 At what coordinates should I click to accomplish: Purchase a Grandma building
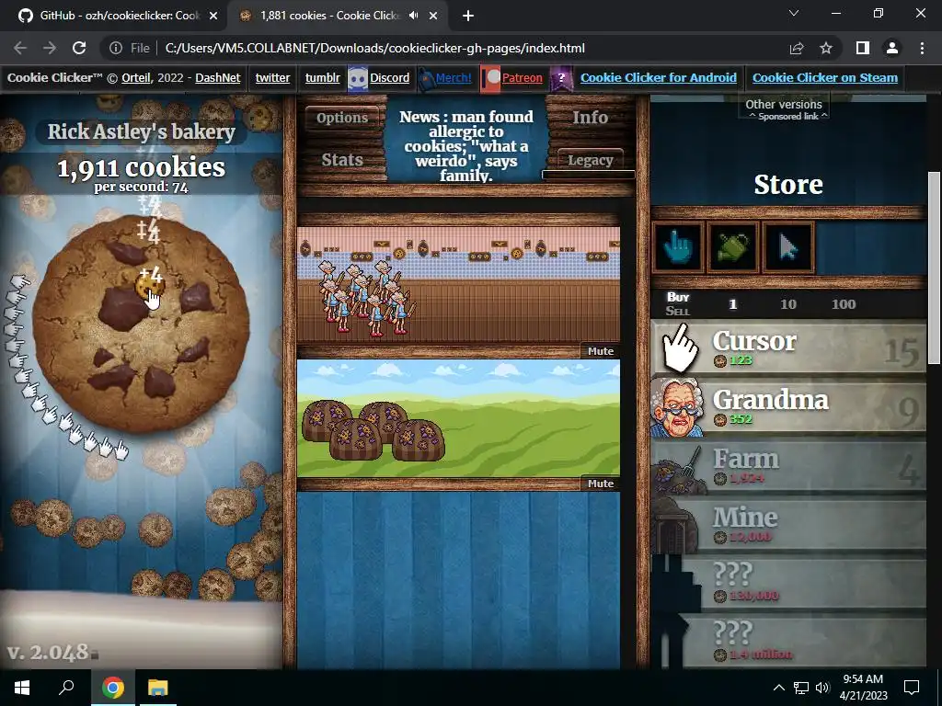click(x=788, y=407)
